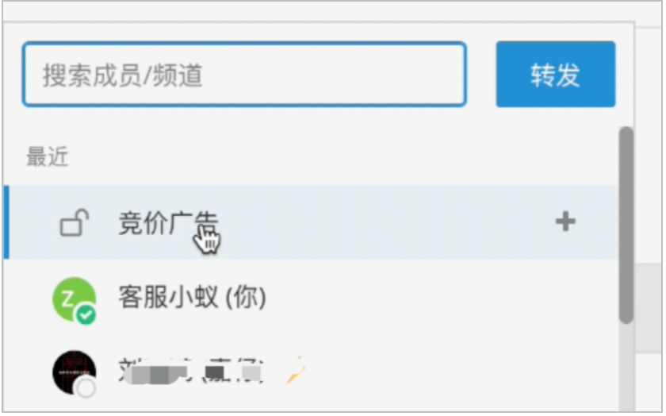Click the dark avatar of the third contact
This screenshot has height=416, width=666.
tap(74, 372)
